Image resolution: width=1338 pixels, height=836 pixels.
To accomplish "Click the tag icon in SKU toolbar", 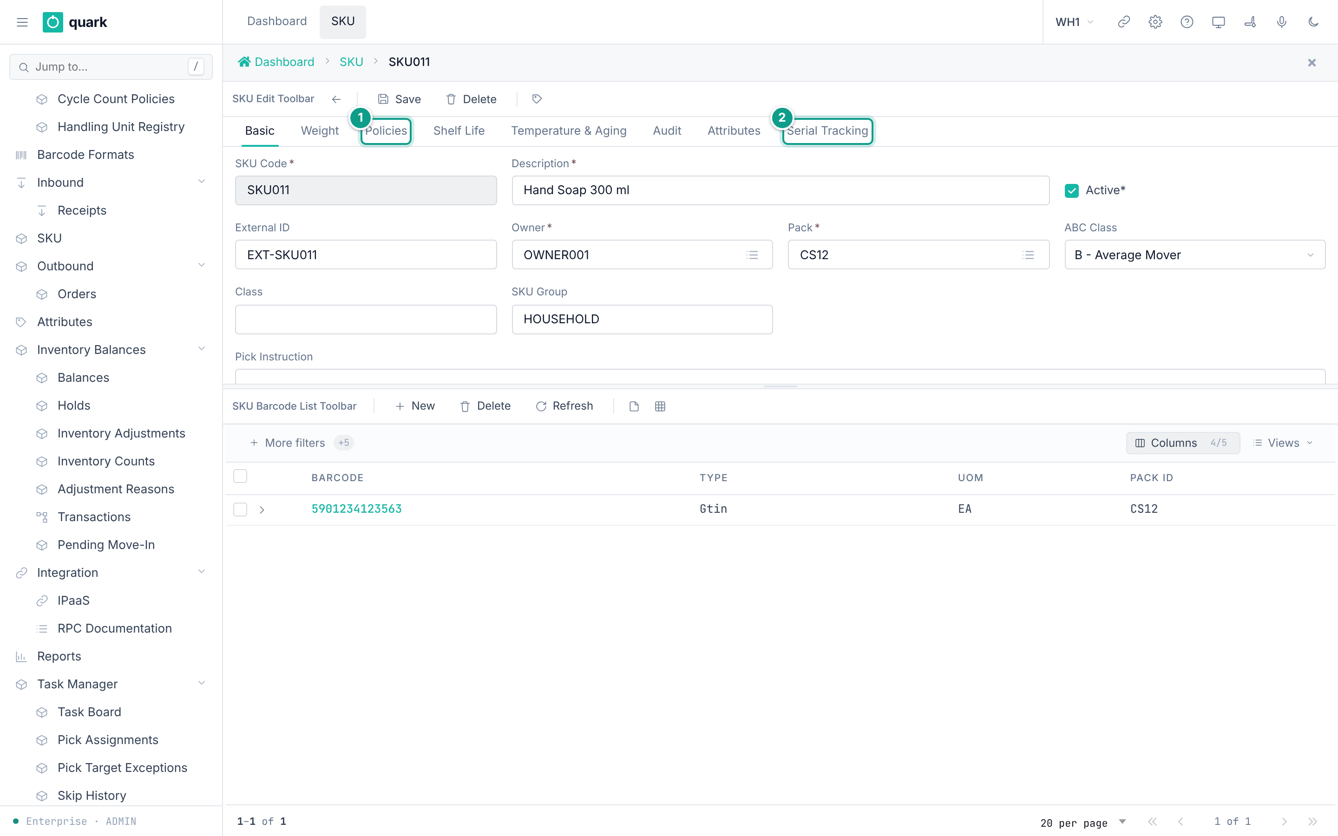I will click(537, 99).
